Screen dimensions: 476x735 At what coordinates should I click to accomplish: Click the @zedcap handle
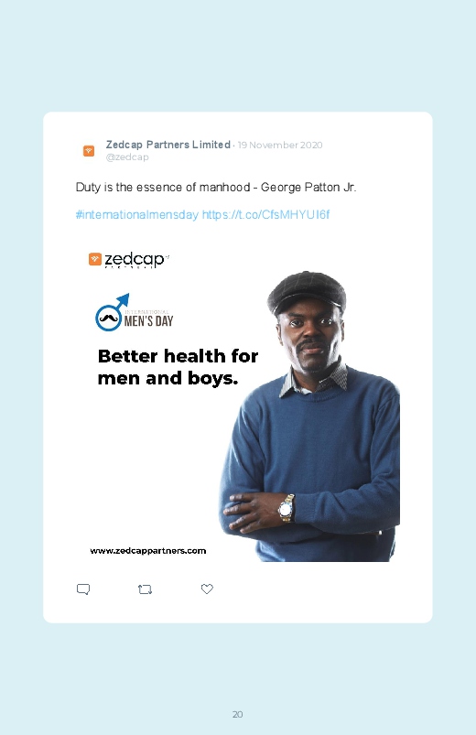click(x=127, y=157)
